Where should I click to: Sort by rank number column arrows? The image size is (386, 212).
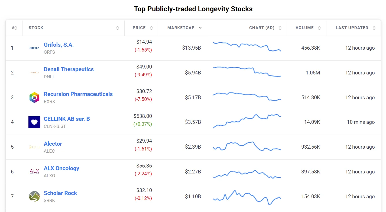click(x=16, y=28)
